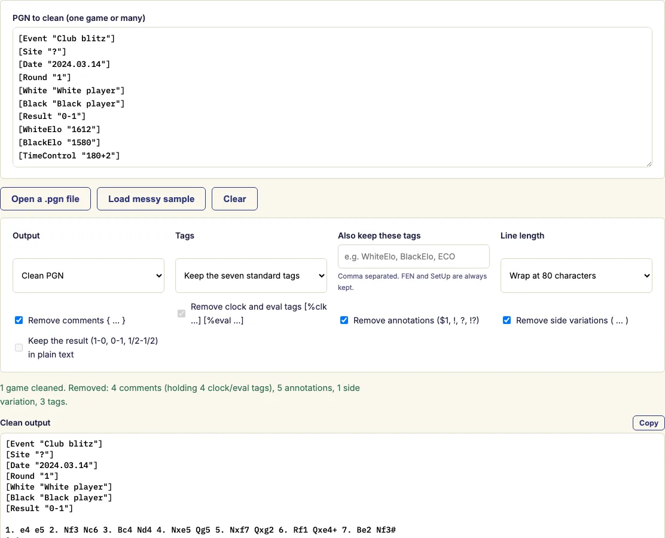
Task: Click the [Date "2024.03.14"] input line
Action: pyautogui.click(x=64, y=65)
